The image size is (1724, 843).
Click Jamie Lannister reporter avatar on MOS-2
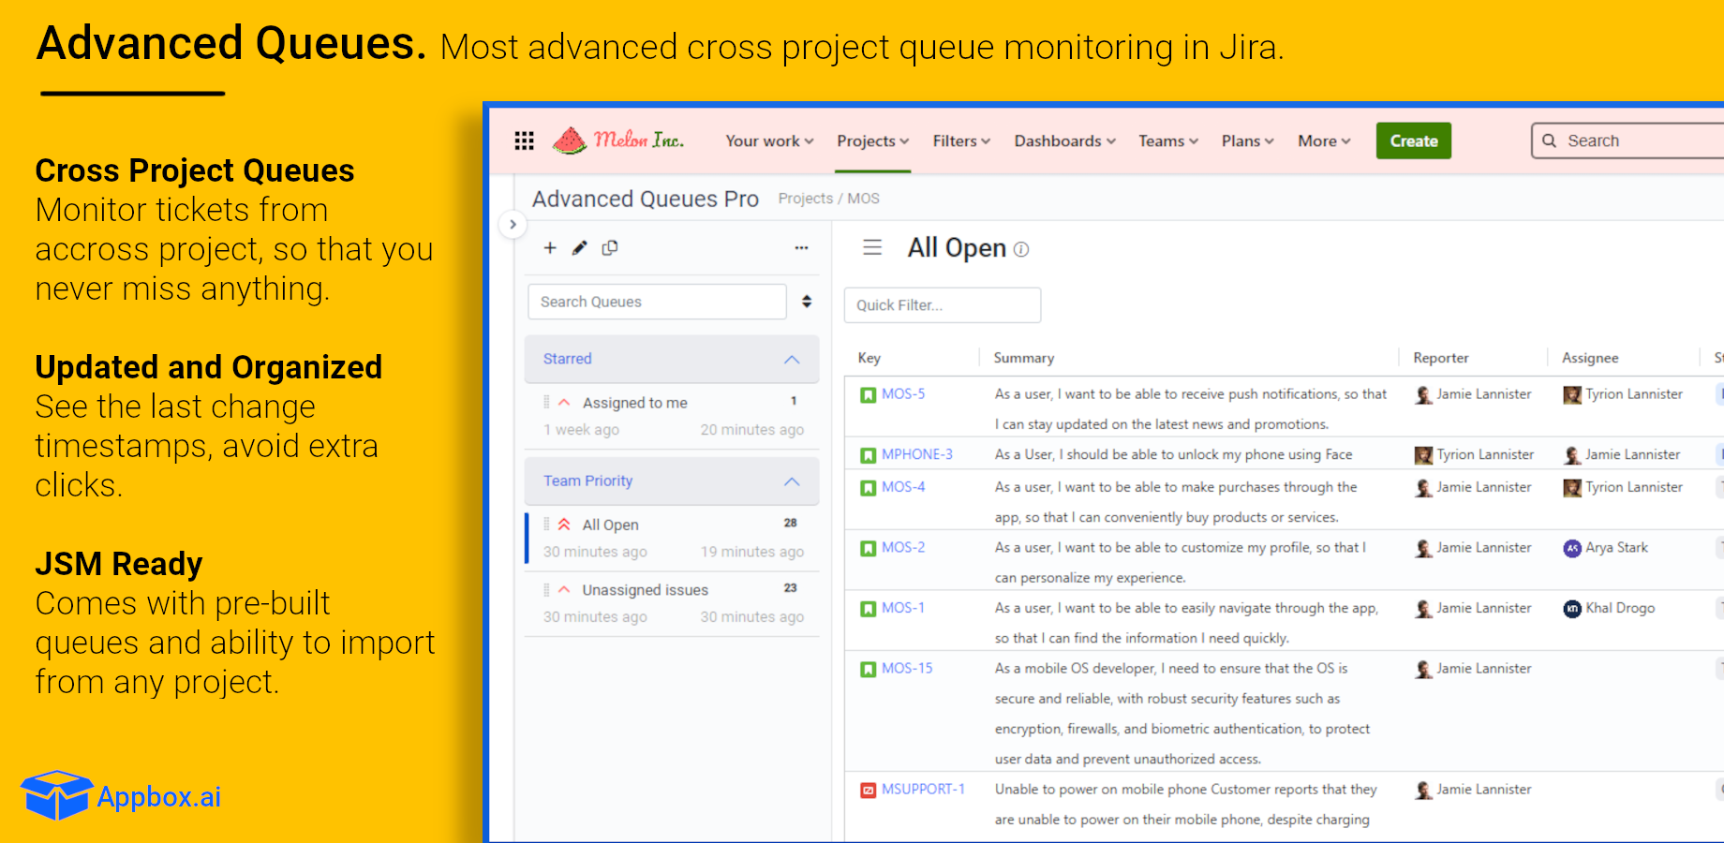(x=1423, y=548)
